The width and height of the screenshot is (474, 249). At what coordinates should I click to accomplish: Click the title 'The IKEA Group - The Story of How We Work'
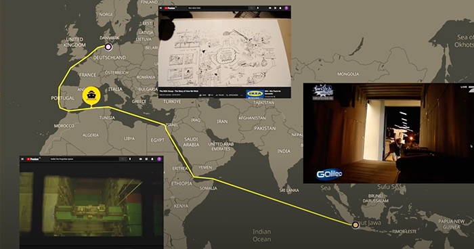click(x=179, y=91)
